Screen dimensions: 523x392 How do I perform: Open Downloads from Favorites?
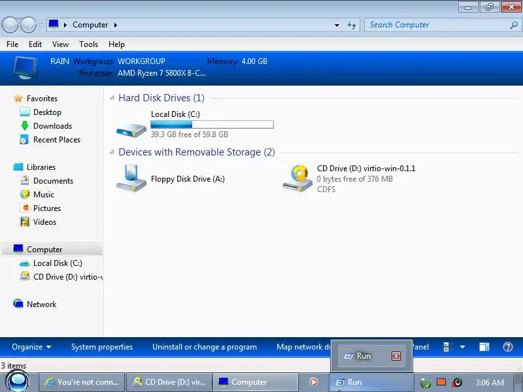[x=52, y=126]
